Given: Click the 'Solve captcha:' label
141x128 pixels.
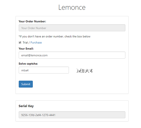Looking at the screenshot, I should pyautogui.click(x=28, y=64).
